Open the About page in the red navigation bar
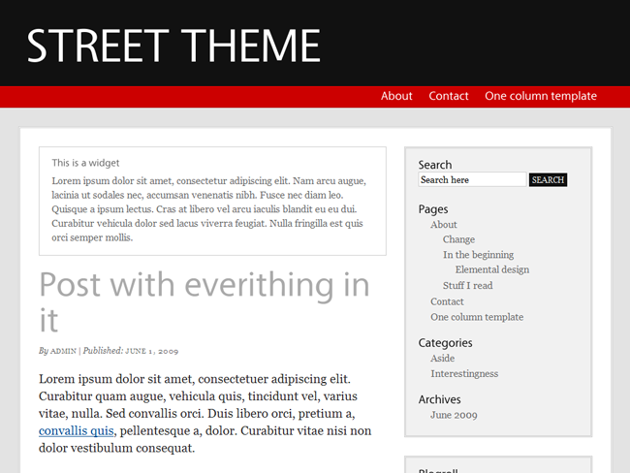This screenshot has width=630, height=473. [x=396, y=96]
